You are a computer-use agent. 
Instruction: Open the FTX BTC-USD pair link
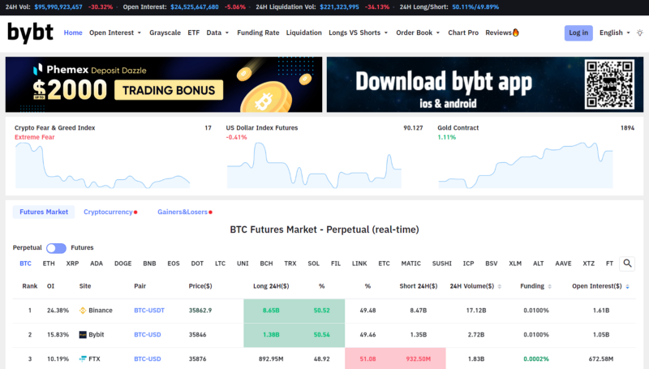point(148,359)
